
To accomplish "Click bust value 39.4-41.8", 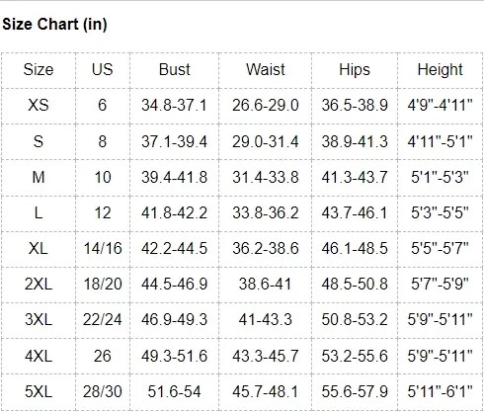I will pyautogui.click(x=174, y=177).
